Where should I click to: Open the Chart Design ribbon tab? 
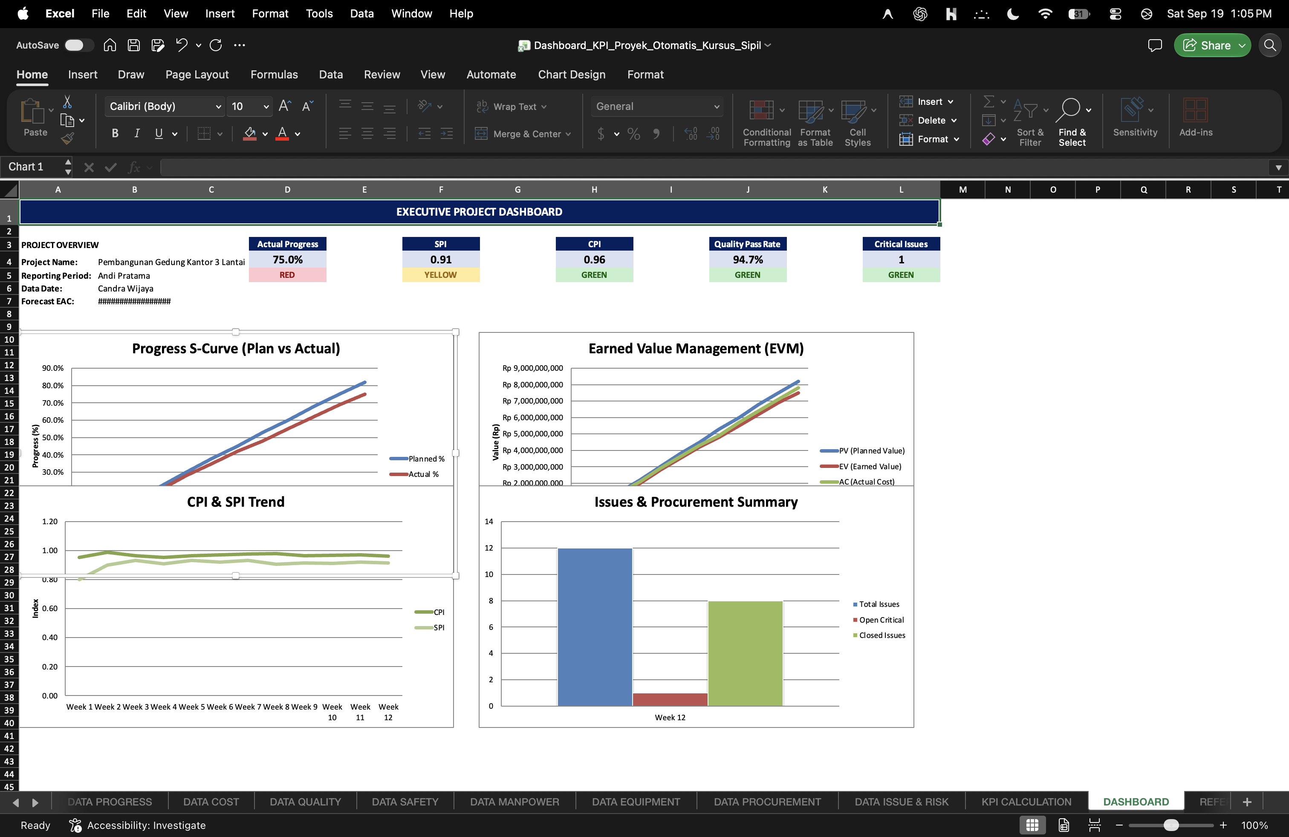[x=571, y=74]
